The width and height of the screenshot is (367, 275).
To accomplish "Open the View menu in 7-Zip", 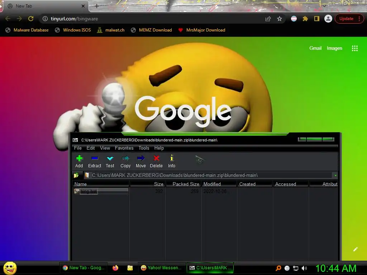I will (x=105, y=148).
